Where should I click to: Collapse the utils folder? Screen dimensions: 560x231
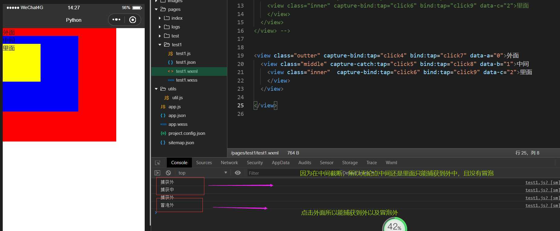156,89
